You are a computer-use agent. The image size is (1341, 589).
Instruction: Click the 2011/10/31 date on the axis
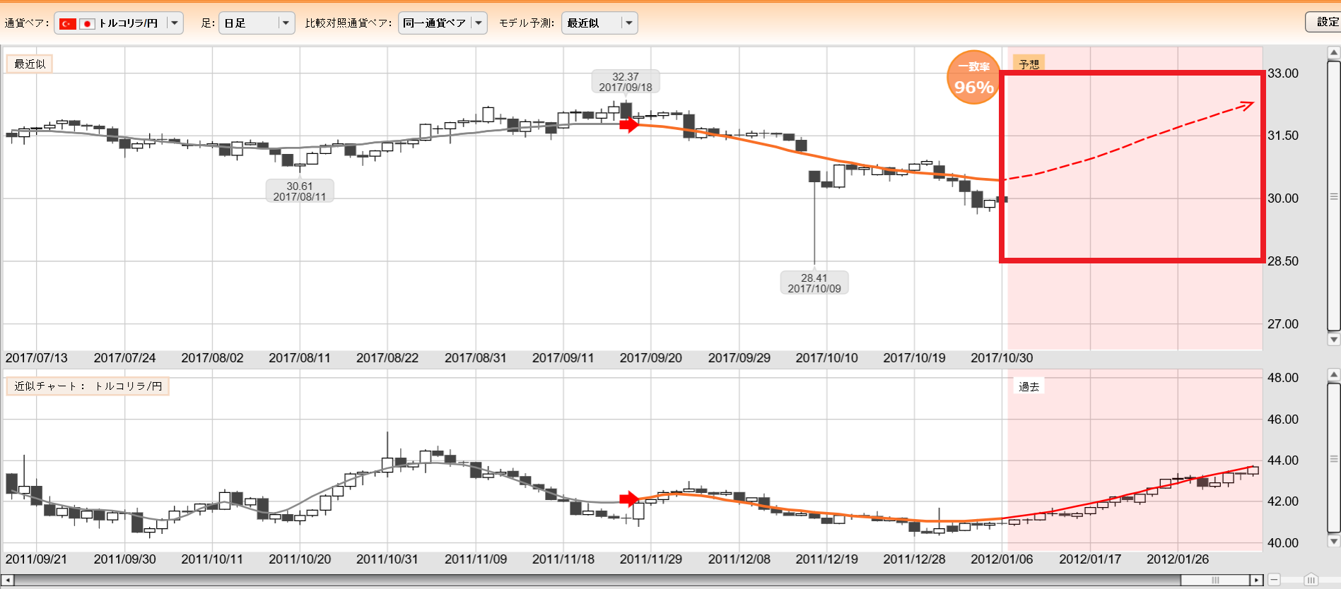[387, 559]
